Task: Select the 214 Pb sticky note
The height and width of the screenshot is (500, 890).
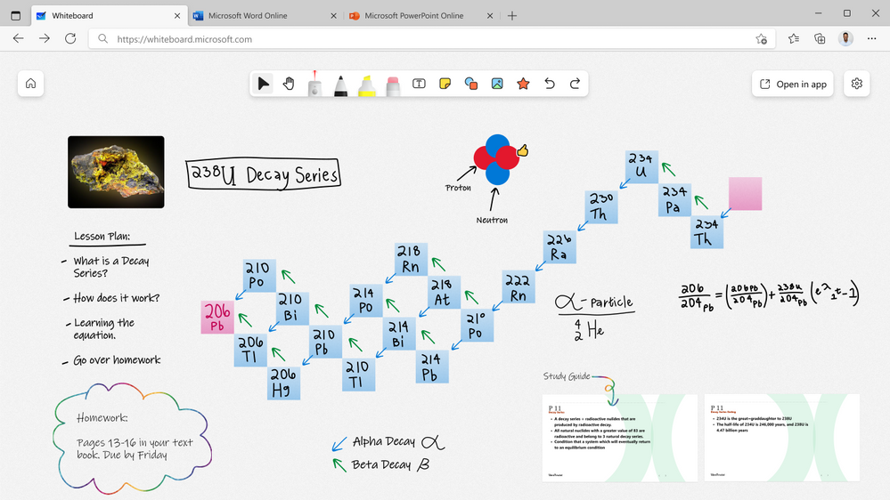Action: pos(432,367)
